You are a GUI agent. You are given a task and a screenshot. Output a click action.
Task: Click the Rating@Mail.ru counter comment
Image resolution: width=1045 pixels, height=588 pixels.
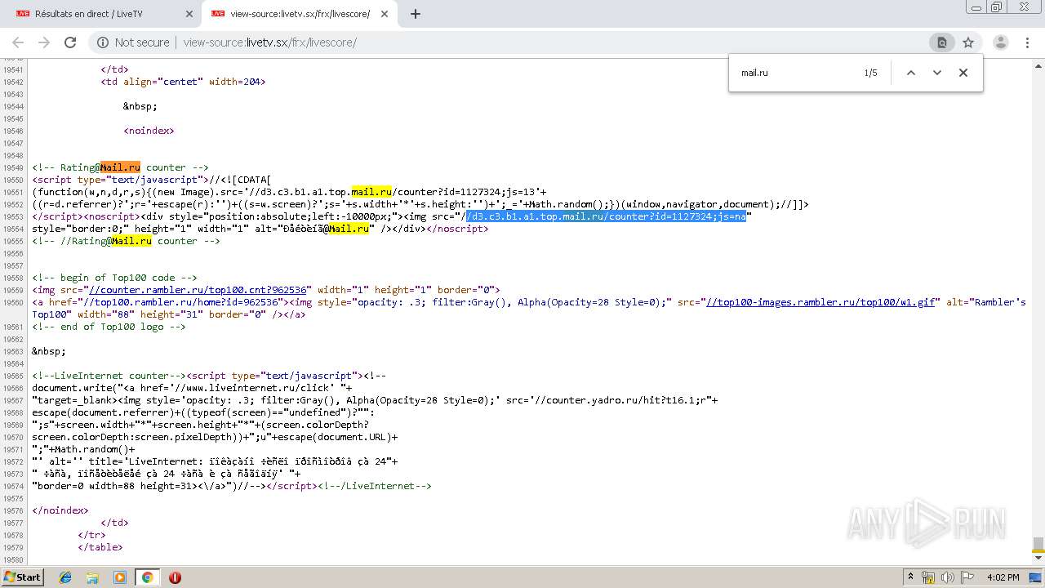[x=120, y=167]
